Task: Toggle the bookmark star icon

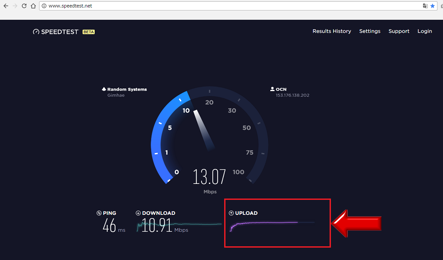Action: click(432, 6)
